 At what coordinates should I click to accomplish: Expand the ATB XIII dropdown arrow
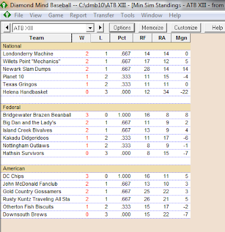click(x=90, y=28)
